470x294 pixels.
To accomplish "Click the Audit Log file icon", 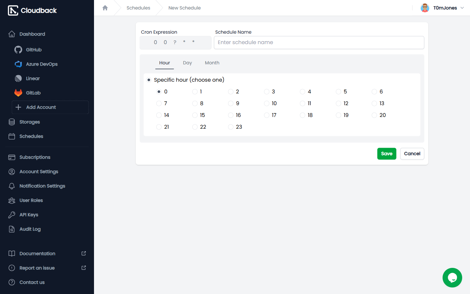I will pyautogui.click(x=12, y=229).
